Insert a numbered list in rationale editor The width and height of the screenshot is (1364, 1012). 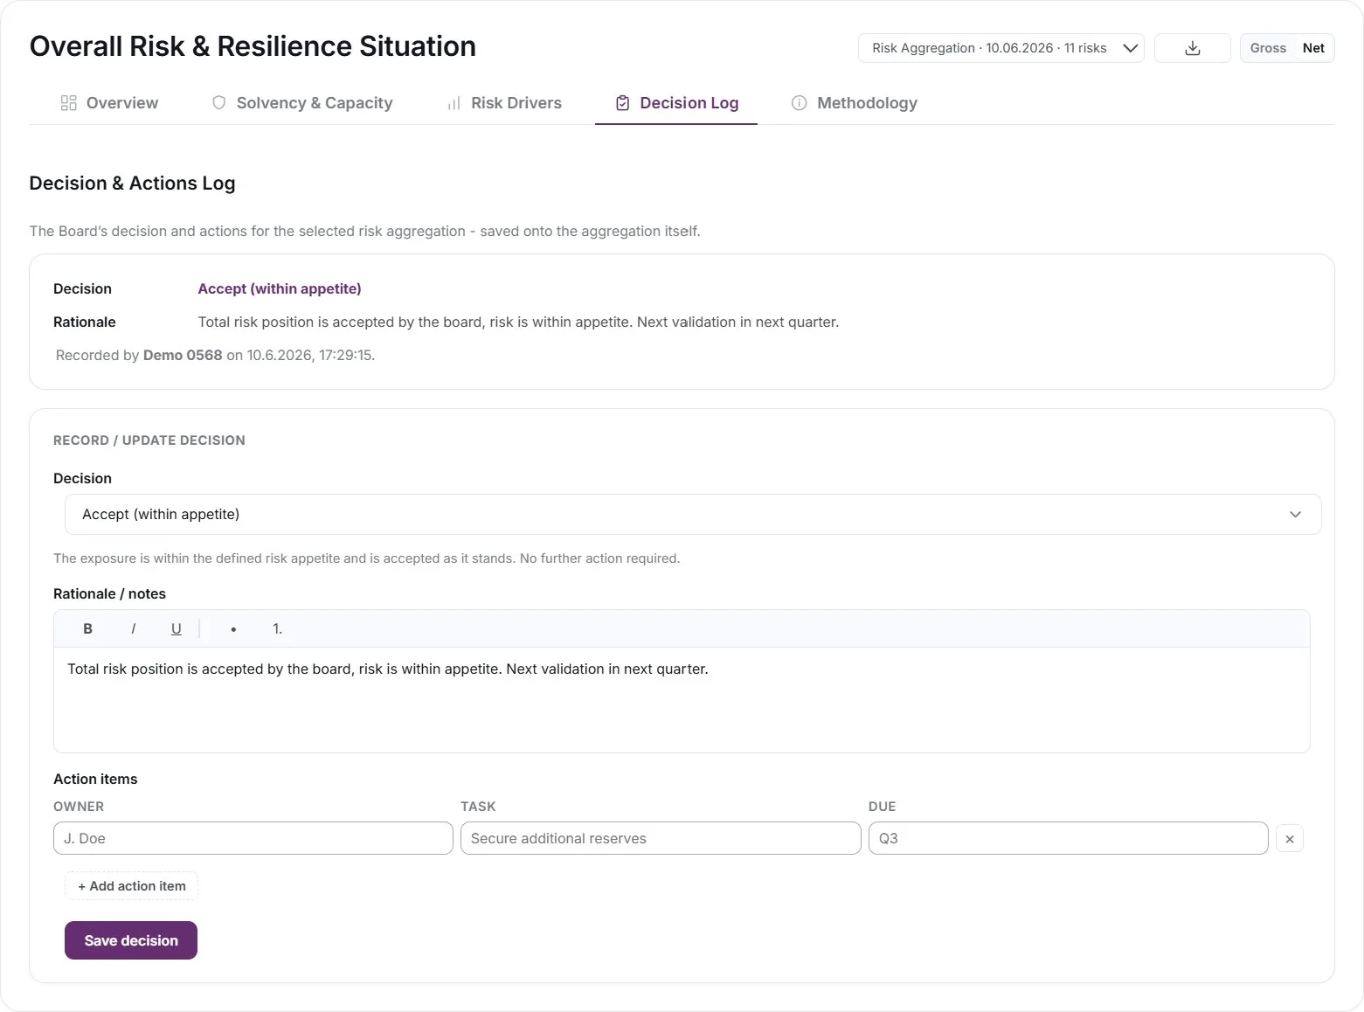[x=277, y=628]
